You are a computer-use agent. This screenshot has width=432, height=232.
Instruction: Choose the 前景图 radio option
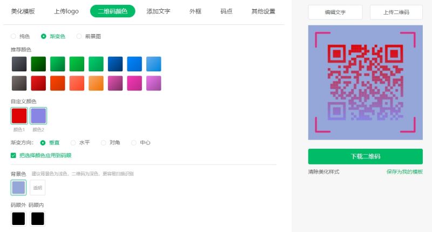pyautogui.click(x=79, y=36)
